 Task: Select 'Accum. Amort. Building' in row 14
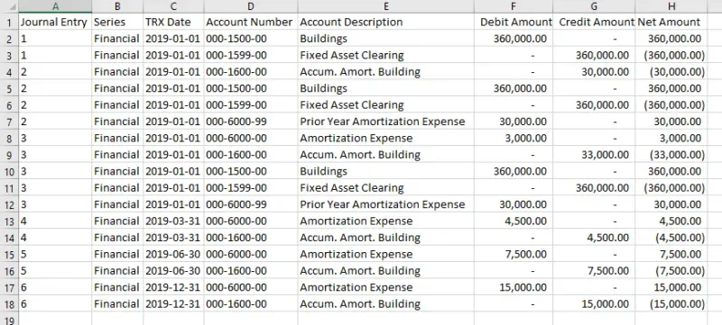(386, 238)
